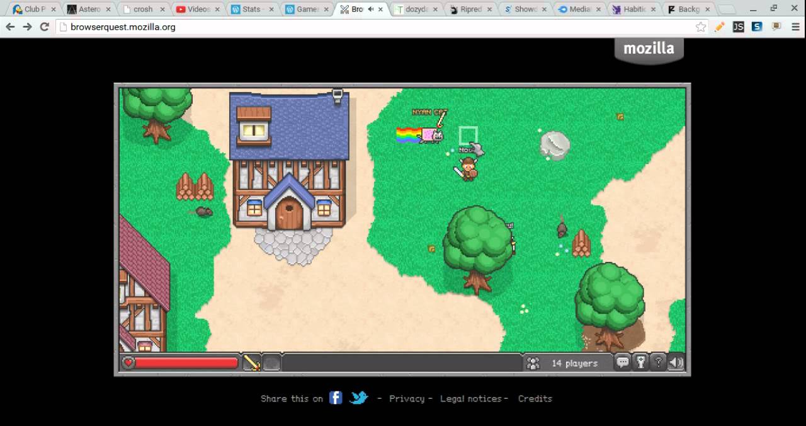Image resolution: width=806 pixels, height=426 pixels.
Task: Click the empty armor slot next to sword
Action: 271,363
